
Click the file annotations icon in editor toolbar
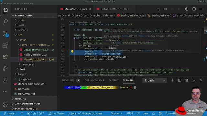coord(187,9)
